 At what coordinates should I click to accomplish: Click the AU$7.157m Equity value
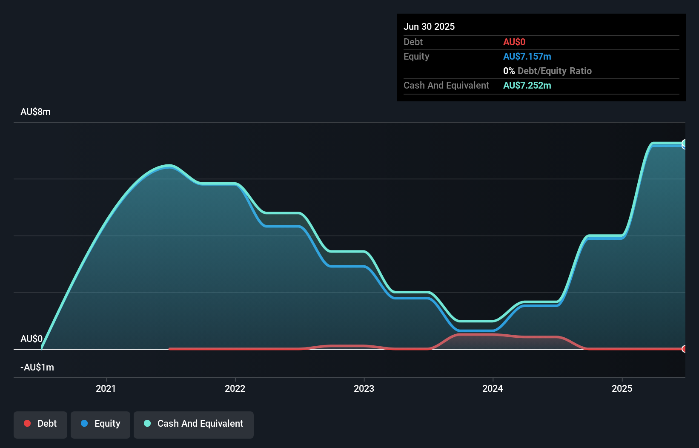coord(527,56)
